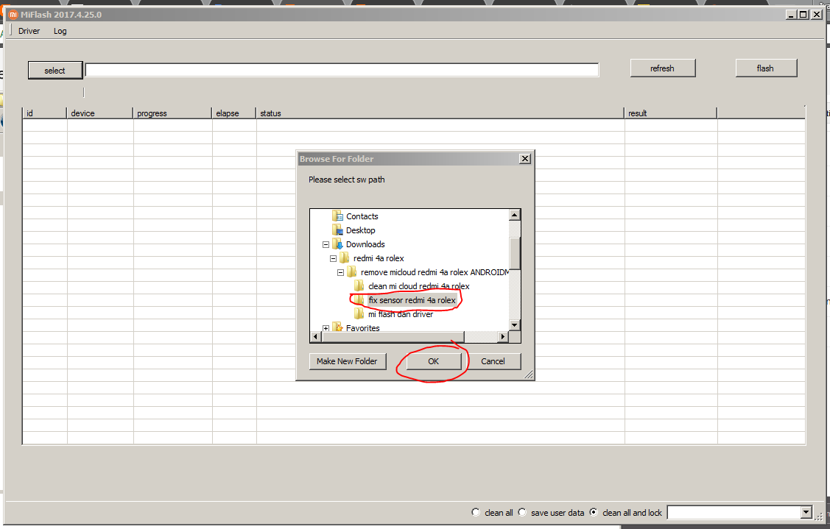Viewport: 830px width, 529px height.
Task: Select fix sensor redmi 4a rolex folder
Action: [x=412, y=300]
